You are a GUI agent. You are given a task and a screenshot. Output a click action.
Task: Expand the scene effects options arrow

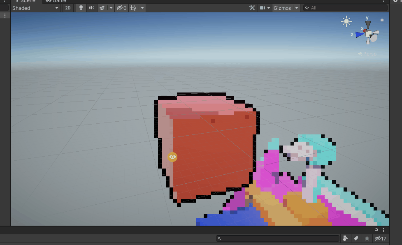(111, 8)
